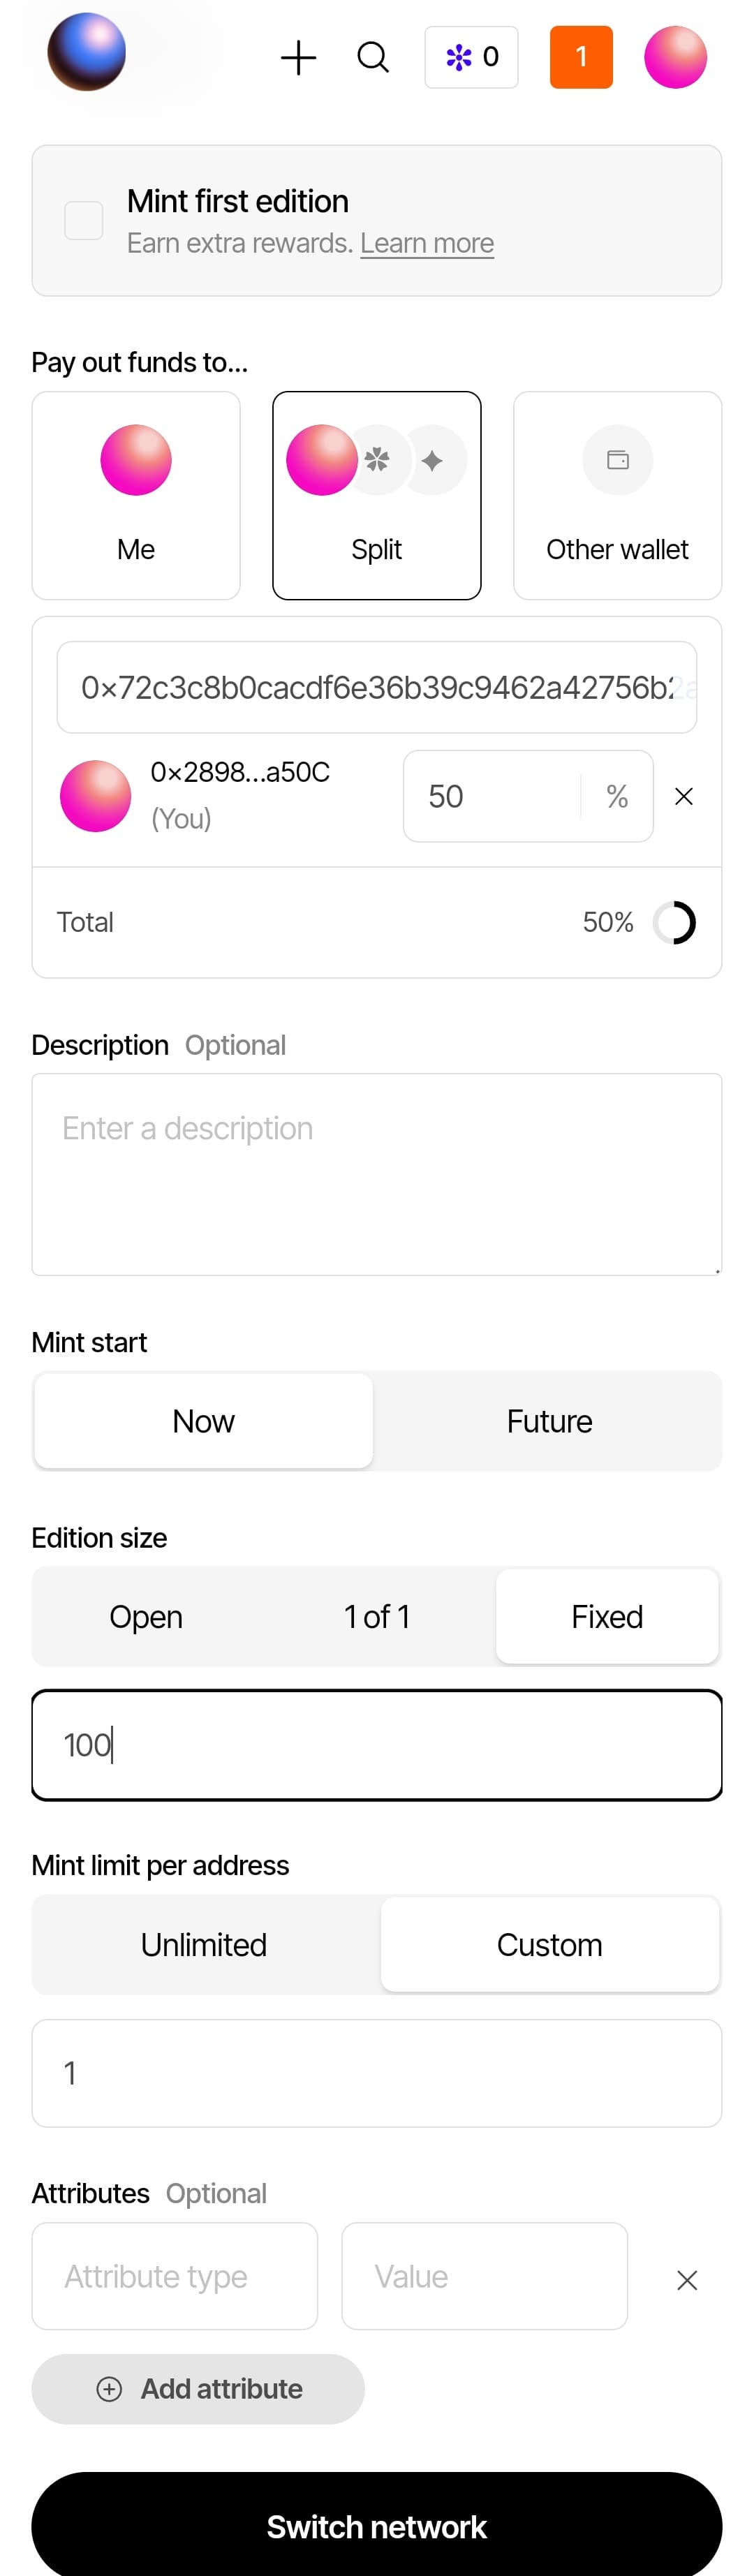
Task: Select Me as payout recipient
Action: pos(136,496)
